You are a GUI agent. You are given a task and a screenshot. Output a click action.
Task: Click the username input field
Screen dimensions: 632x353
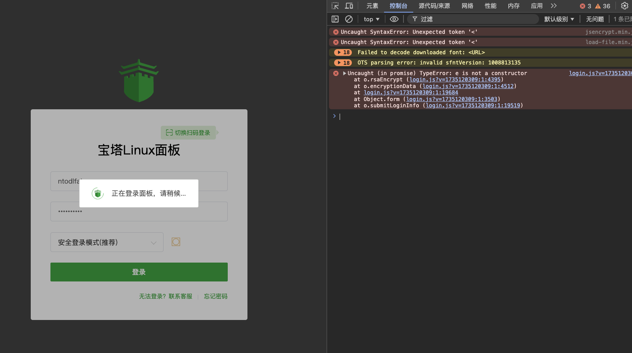[139, 181]
